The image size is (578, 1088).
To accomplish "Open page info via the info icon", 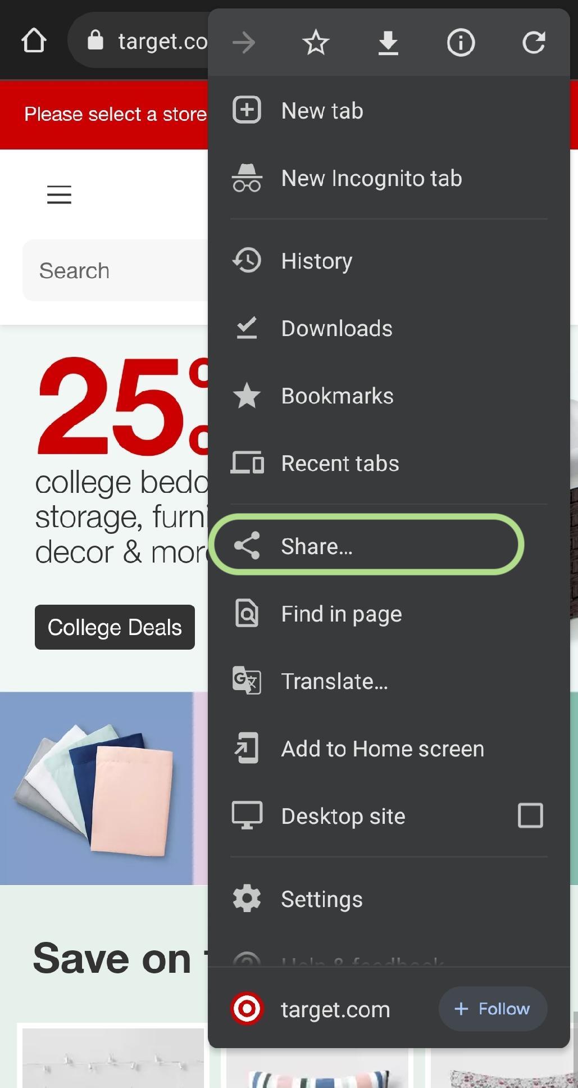I will (x=461, y=42).
